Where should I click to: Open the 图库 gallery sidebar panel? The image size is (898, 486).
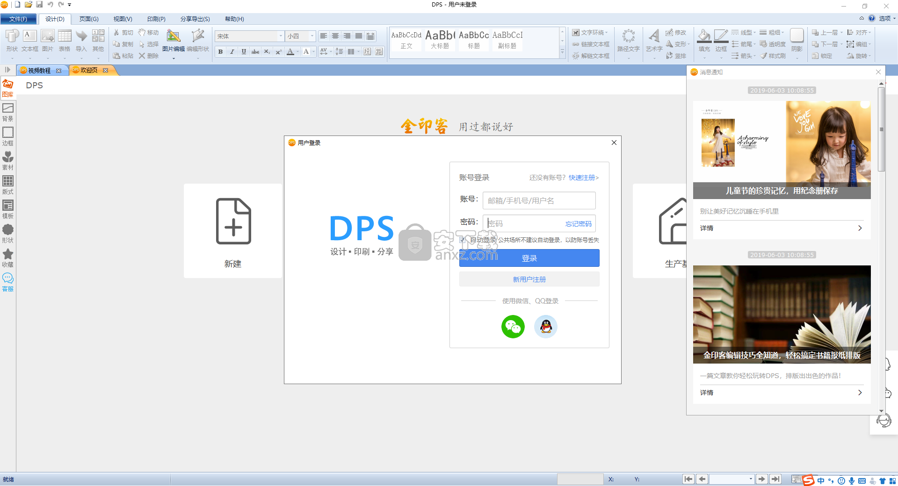point(7,88)
